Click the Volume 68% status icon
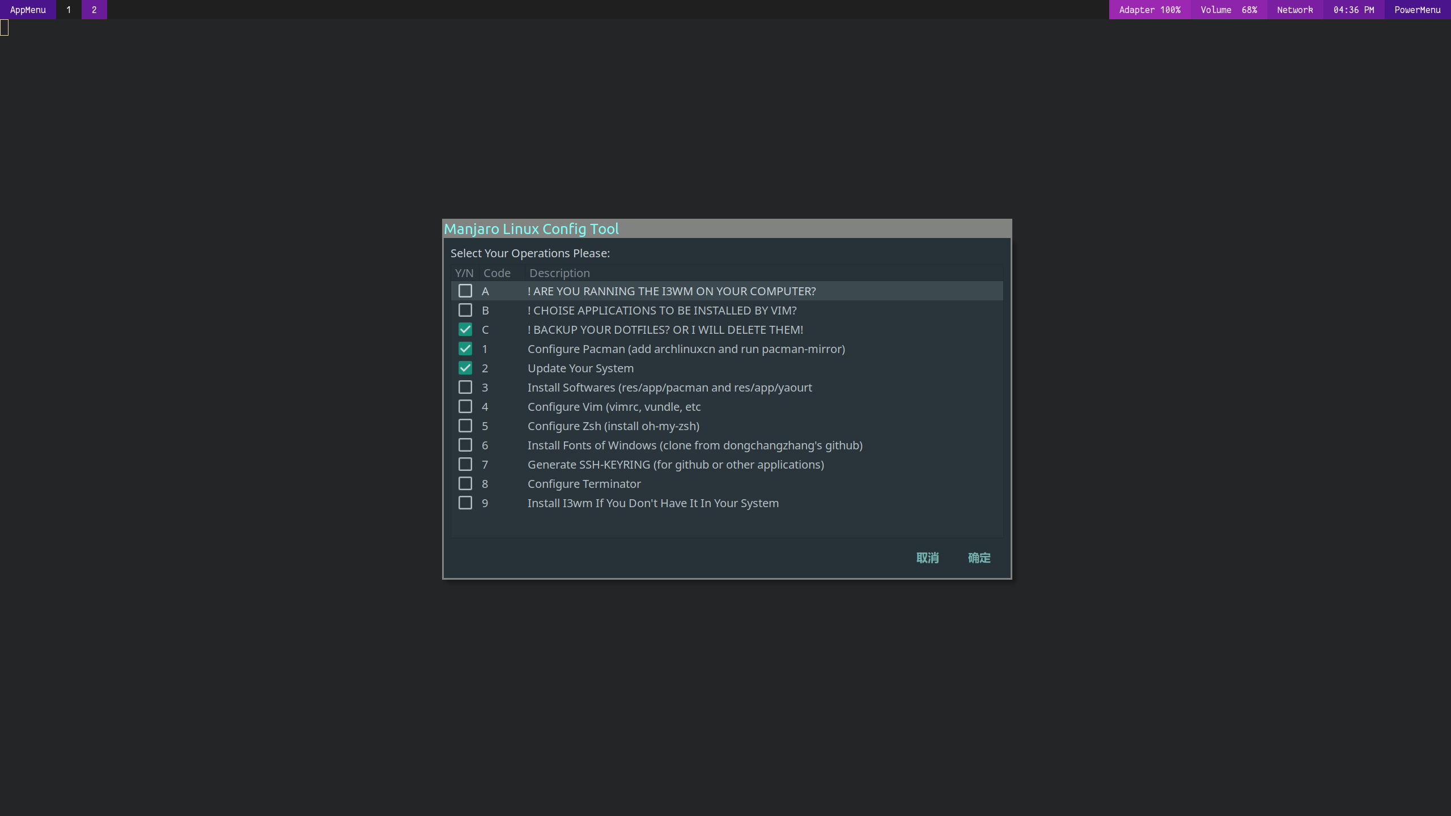Viewport: 1451px width, 816px height. (x=1228, y=9)
